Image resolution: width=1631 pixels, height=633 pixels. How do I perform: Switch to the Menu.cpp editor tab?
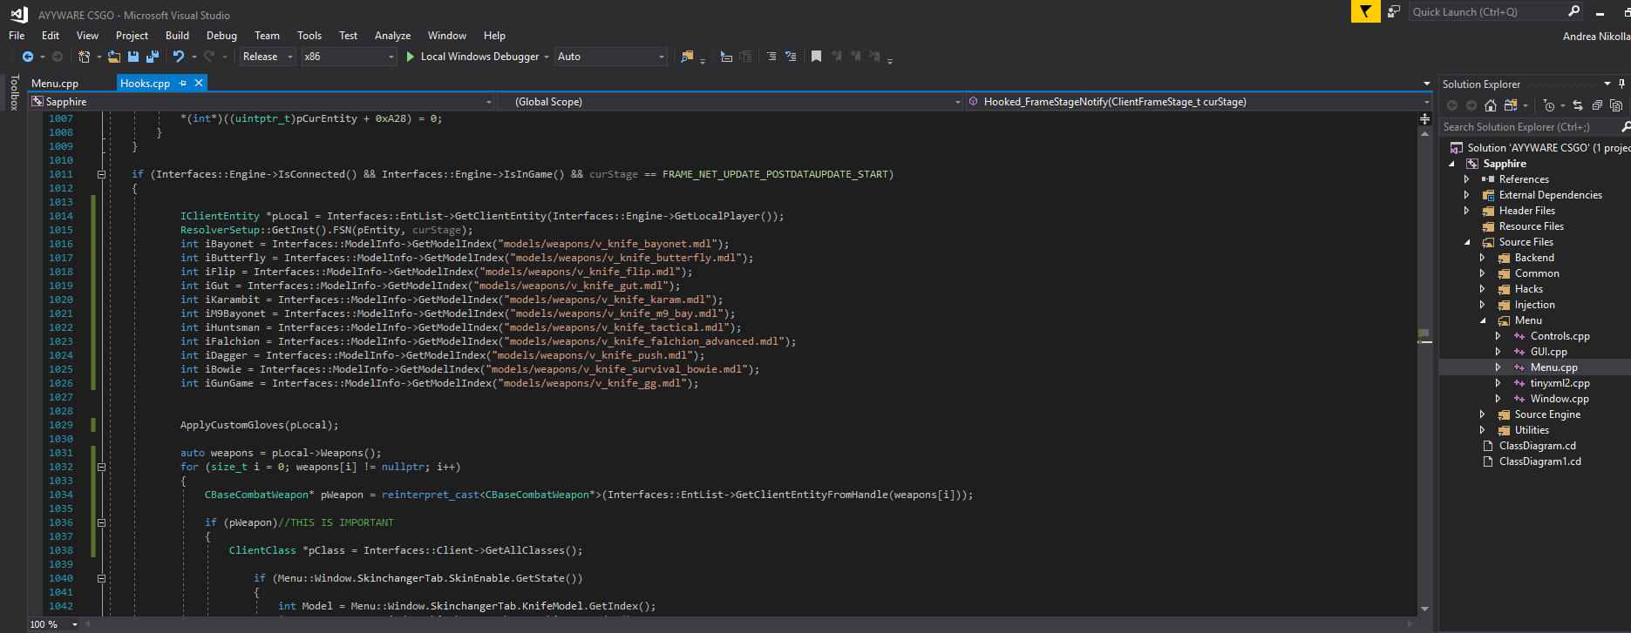[55, 84]
